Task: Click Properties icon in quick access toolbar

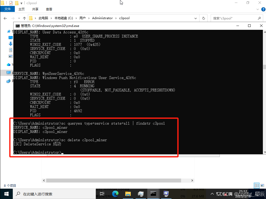Action: coord(11,3)
